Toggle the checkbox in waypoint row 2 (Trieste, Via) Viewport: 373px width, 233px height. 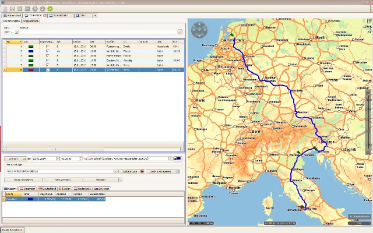point(48,51)
